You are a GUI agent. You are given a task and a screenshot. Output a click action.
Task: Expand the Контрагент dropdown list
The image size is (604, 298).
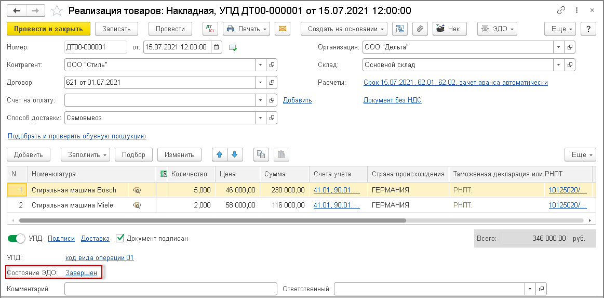click(261, 65)
